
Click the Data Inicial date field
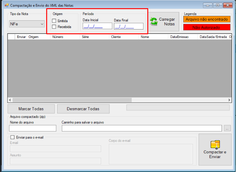[97, 26]
